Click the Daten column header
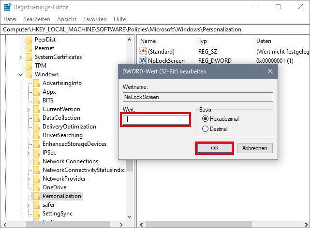This screenshot has width=310, height=228. pyautogui.click(x=264, y=41)
